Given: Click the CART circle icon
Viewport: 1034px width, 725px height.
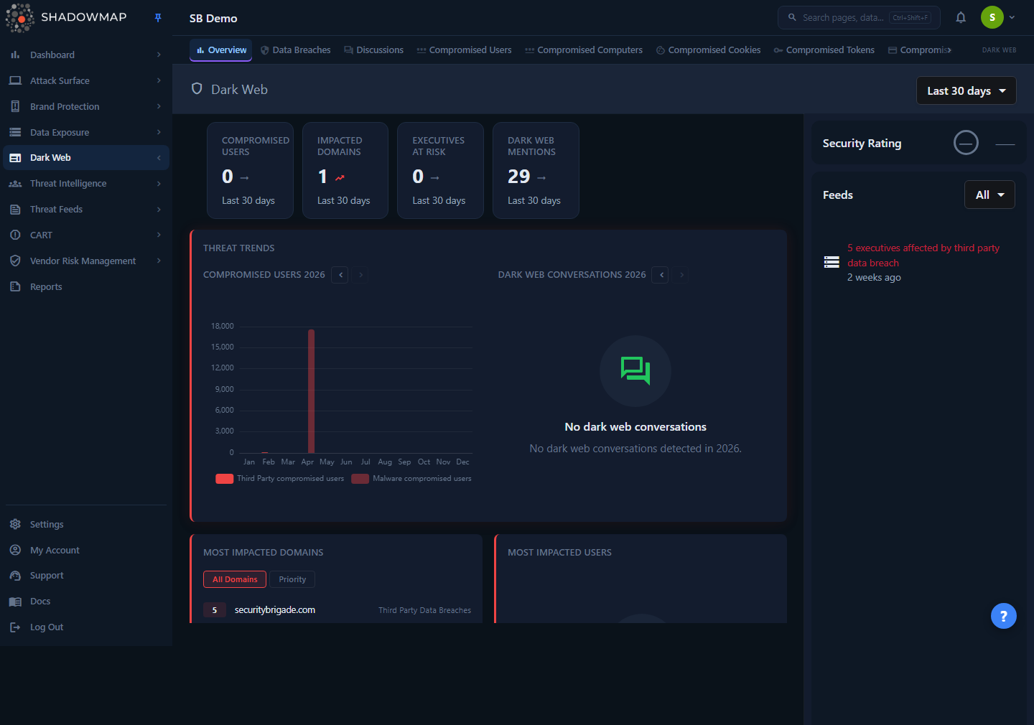Looking at the screenshot, I should tap(15, 235).
